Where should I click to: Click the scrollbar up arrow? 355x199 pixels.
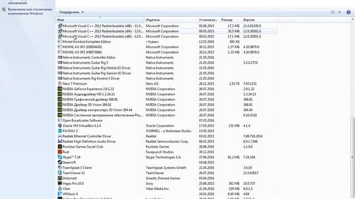coord(353,20)
